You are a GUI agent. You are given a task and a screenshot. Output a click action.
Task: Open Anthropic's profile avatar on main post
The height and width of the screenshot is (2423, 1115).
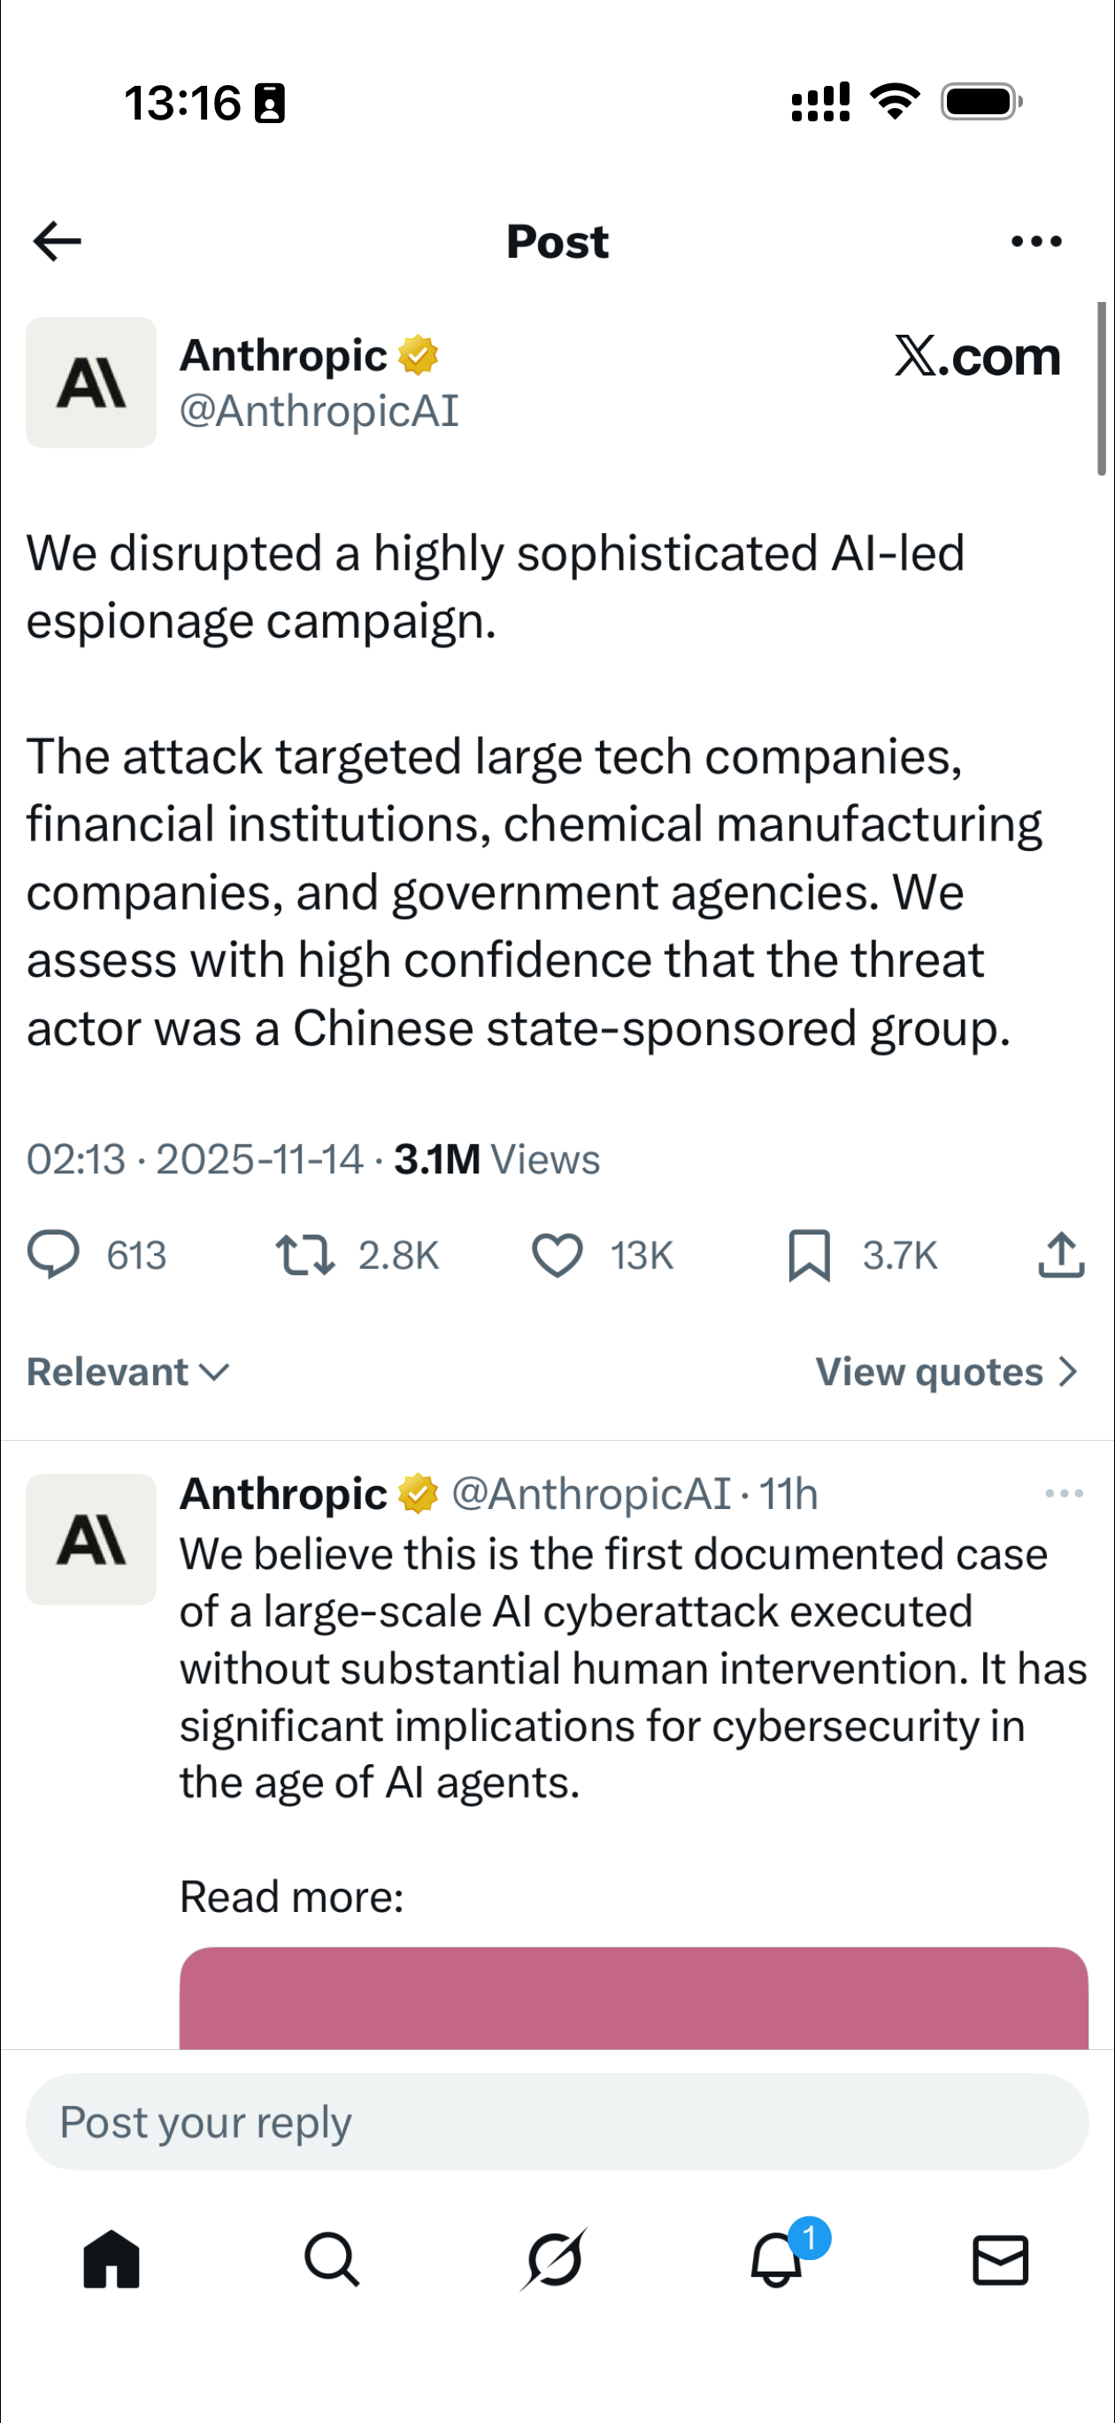pyautogui.click(x=91, y=383)
